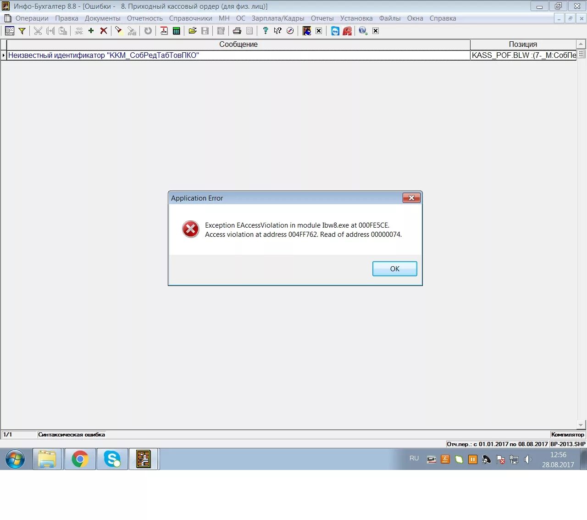This screenshot has height=520, width=587.
Task: Click the yellow question mark help icon
Action: [265, 31]
